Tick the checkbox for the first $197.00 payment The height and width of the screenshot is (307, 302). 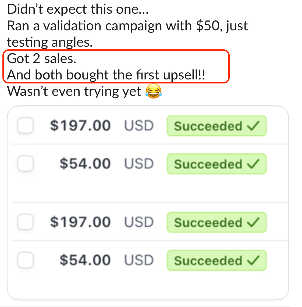25,126
